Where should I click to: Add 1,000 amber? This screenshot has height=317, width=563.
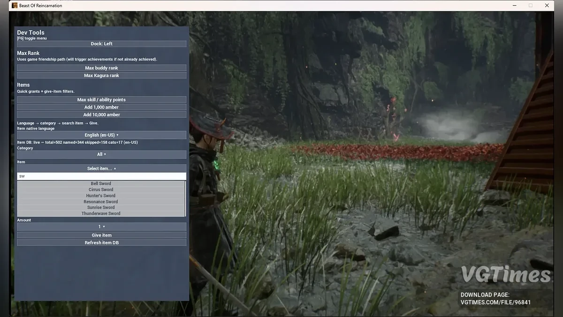click(x=102, y=108)
